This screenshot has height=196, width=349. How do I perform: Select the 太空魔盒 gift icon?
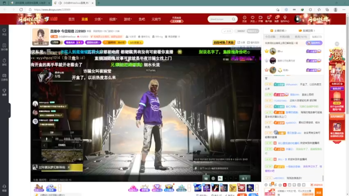[x=169, y=188]
